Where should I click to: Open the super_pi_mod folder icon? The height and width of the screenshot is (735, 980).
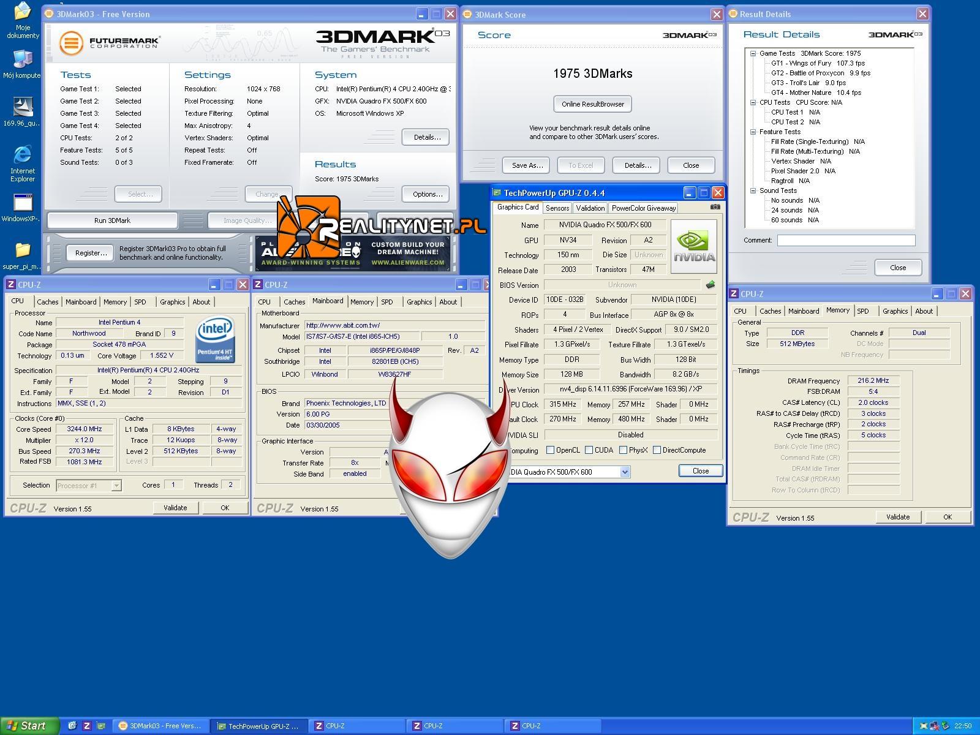click(22, 255)
